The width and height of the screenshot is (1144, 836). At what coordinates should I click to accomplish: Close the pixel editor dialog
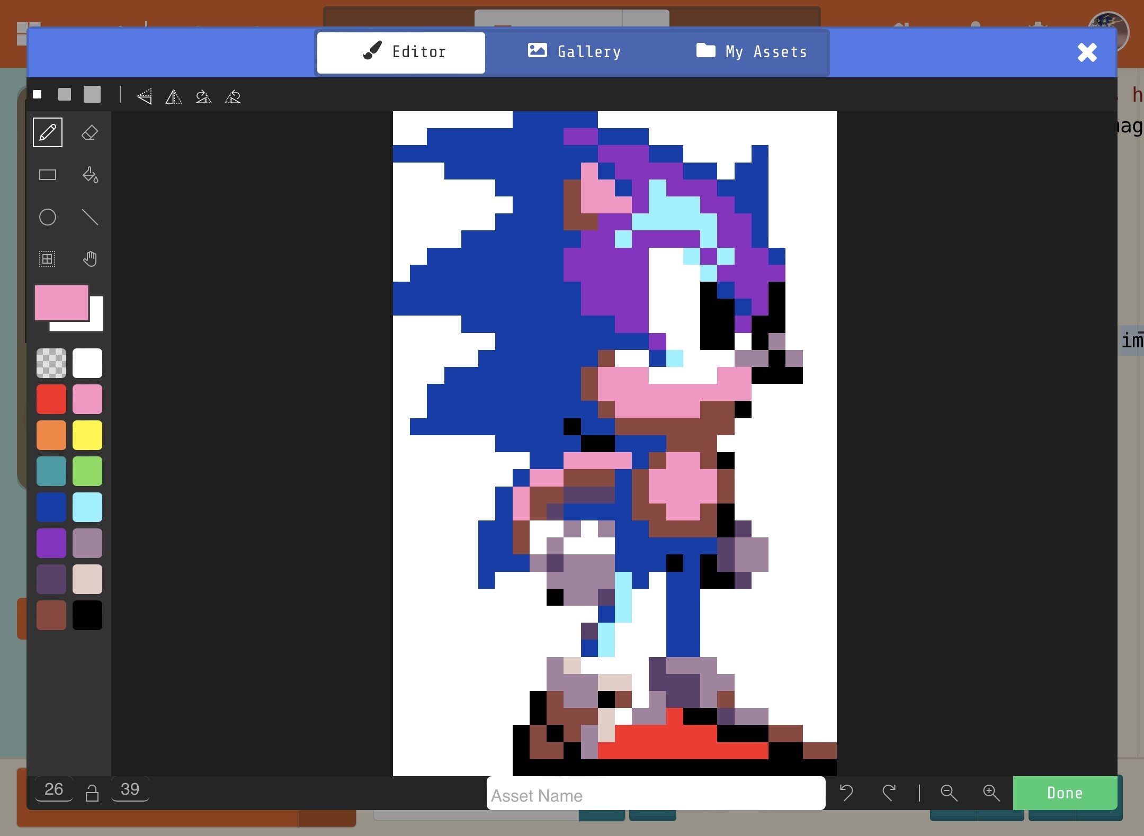[1087, 52]
